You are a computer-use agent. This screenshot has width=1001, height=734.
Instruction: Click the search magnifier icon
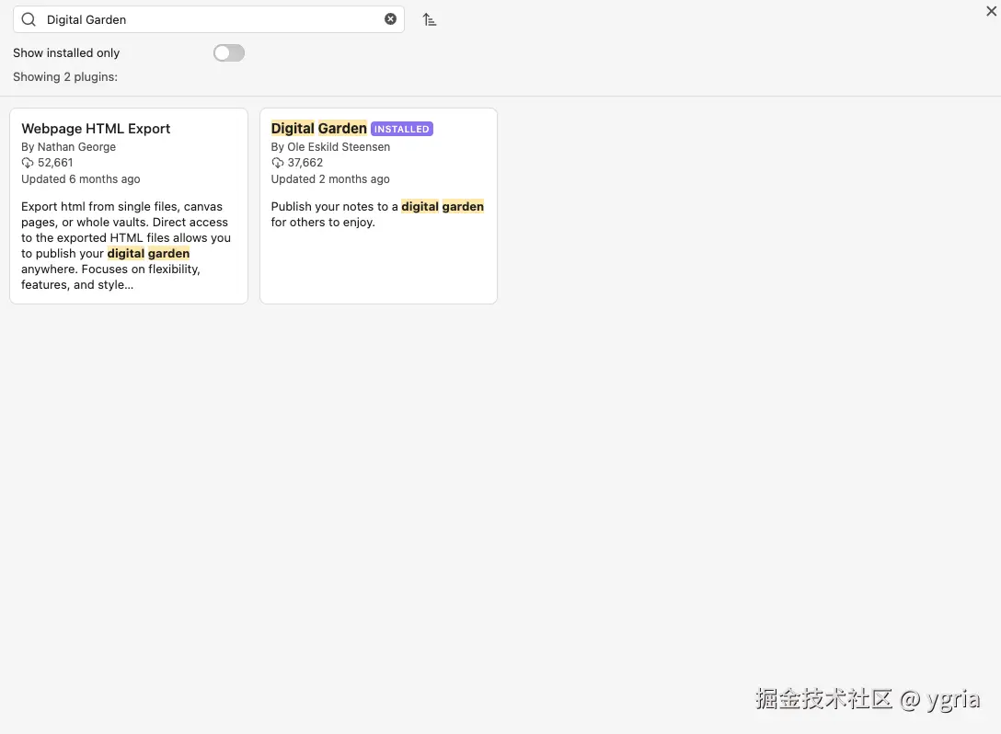pyautogui.click(x=29, y=20)
